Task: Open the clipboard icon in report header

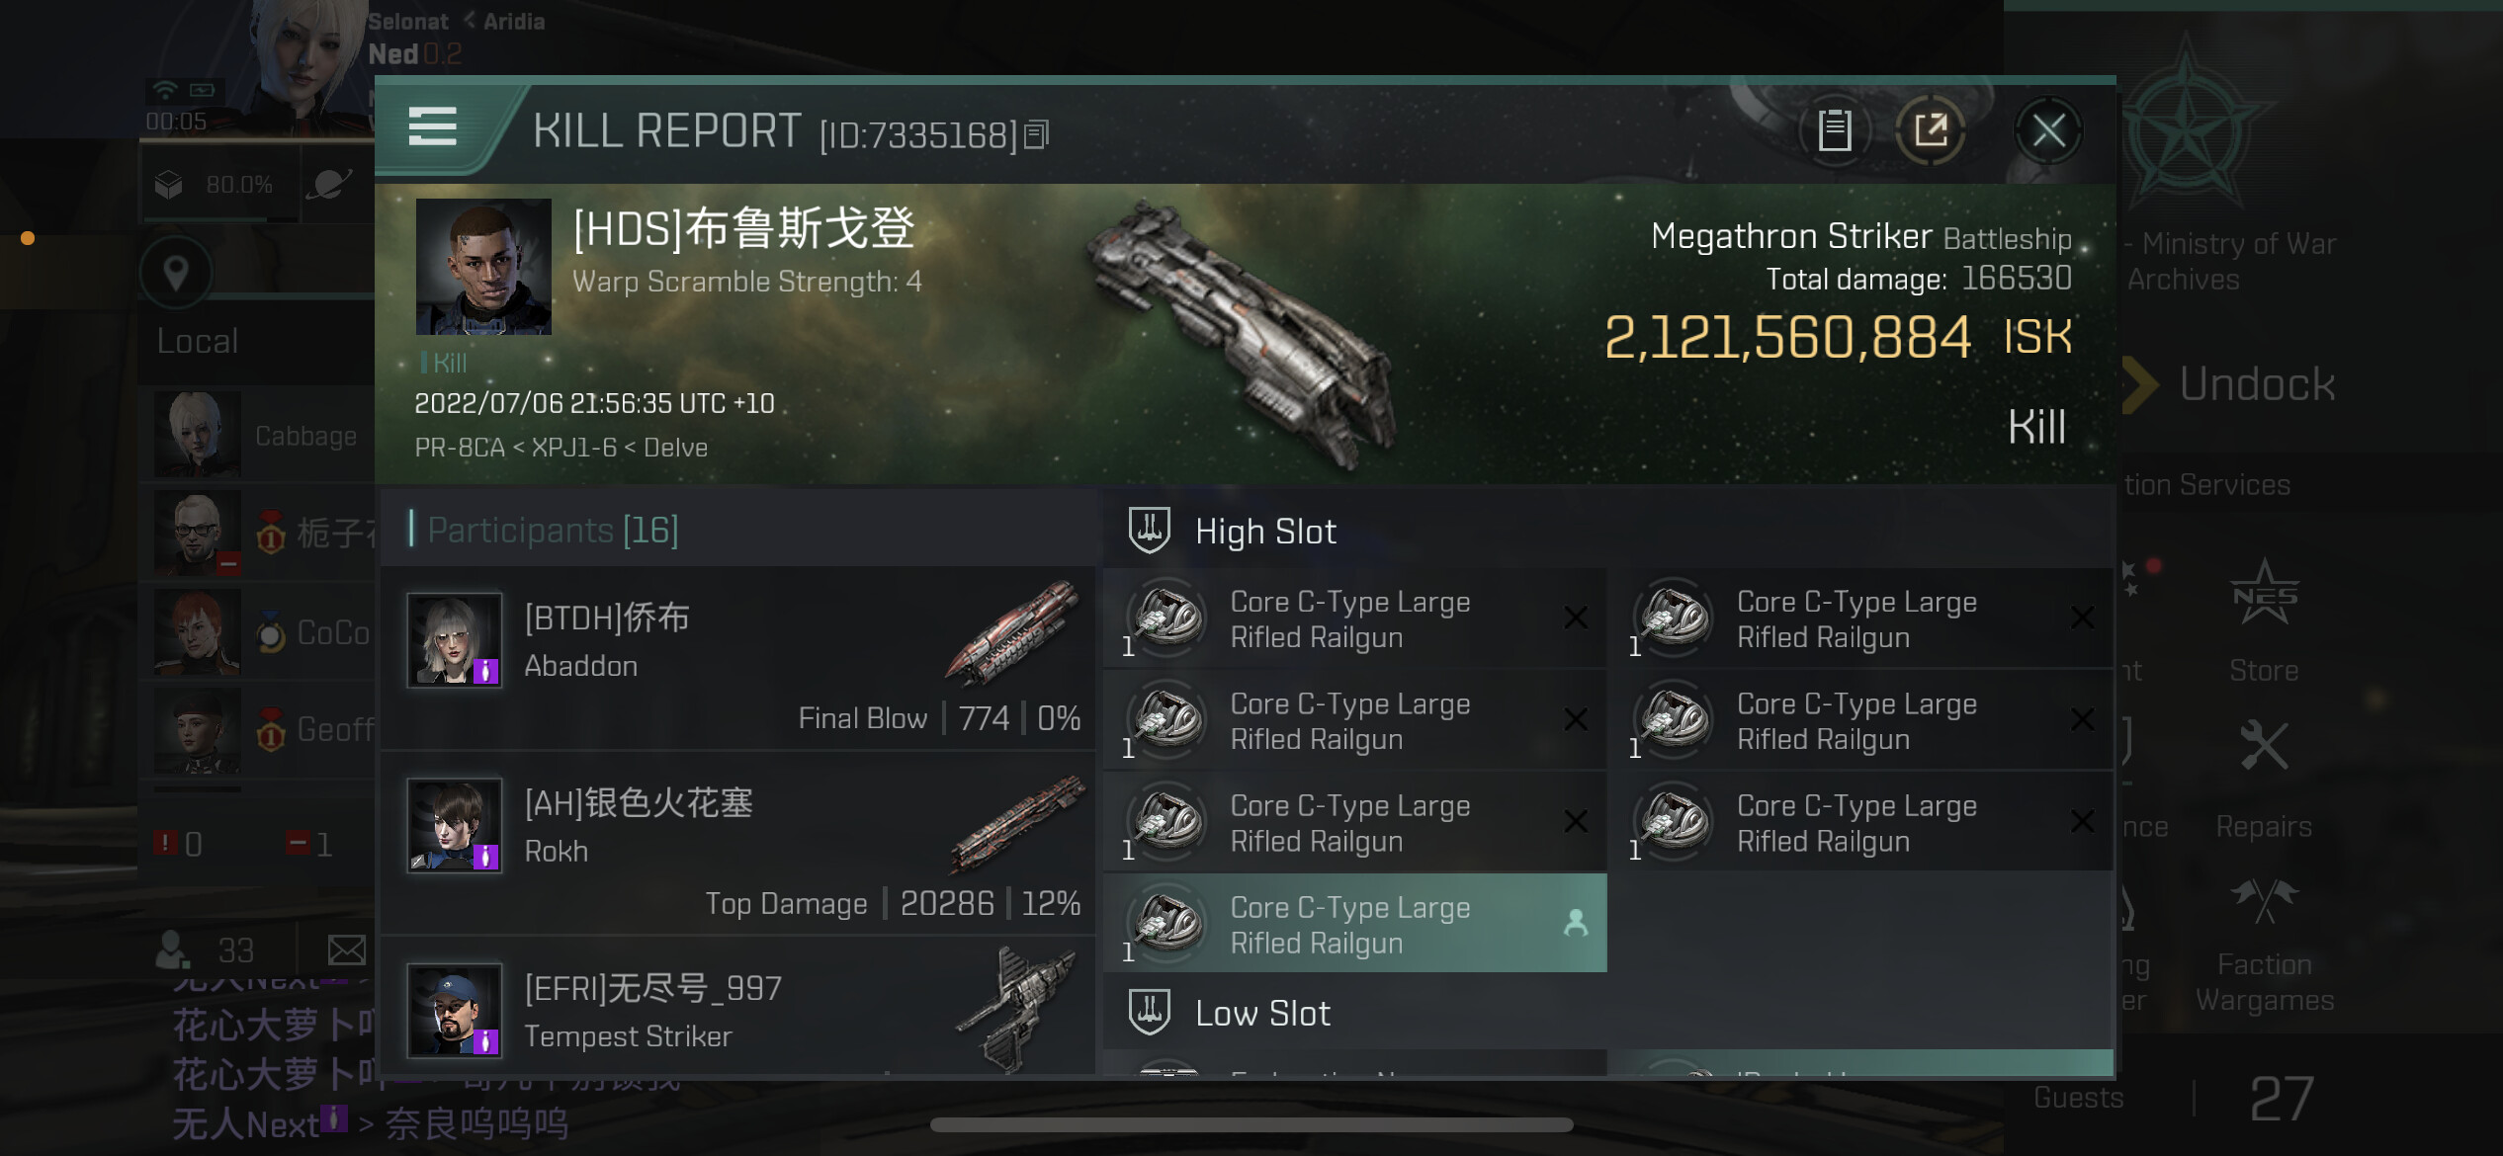Action: pos(1835,129)
